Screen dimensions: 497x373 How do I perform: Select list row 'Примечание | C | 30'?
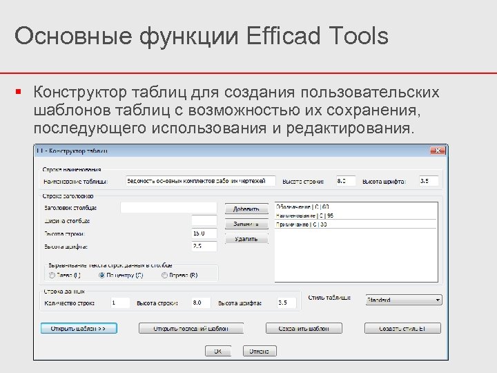pos(356,224)
